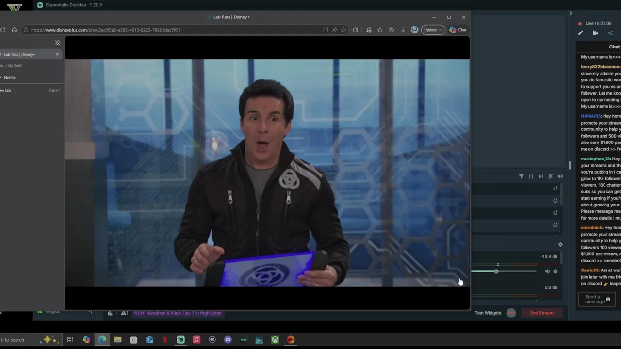
Task: Replay the third event in list
Action: (x=556, y=213)
